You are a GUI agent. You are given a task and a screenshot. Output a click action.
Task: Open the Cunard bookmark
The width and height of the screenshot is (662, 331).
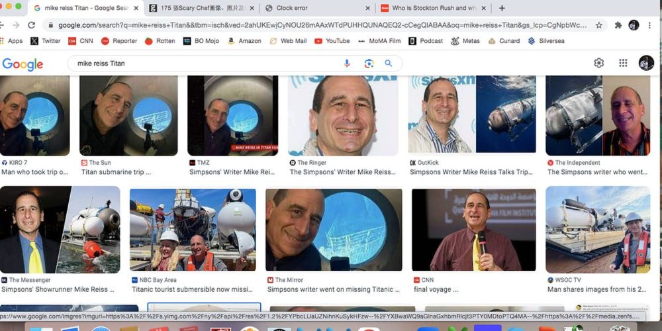coord(504,41)
